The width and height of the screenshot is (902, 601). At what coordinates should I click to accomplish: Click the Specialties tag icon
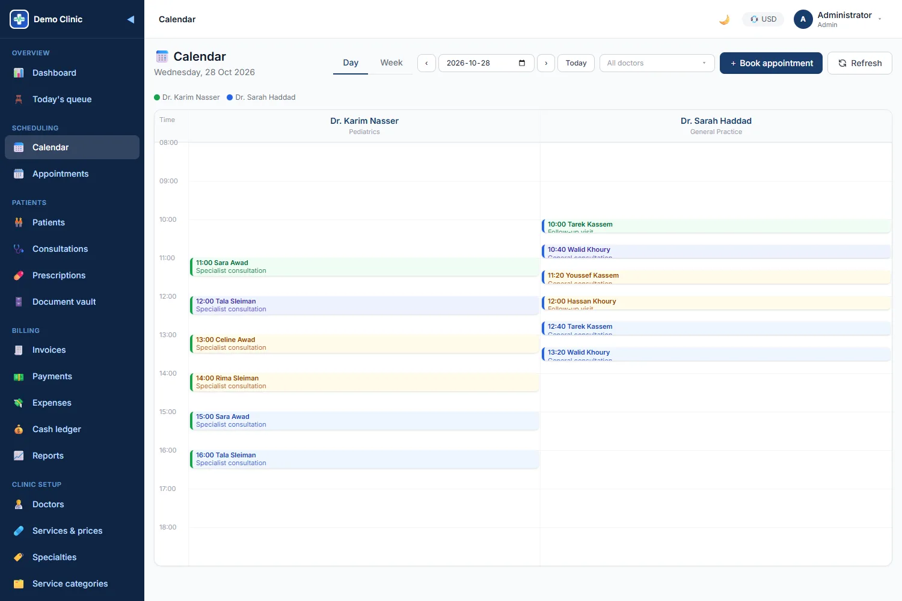(x=19, y=557)
